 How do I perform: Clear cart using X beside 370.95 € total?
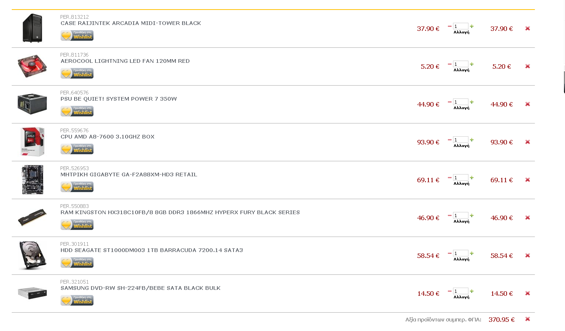(x=528, y=319)
